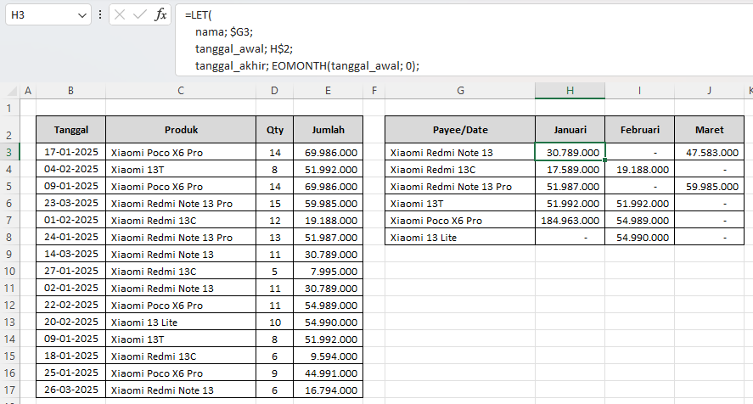The height and width of the screenshot is (404, 753).
Task: Select Jumlah value 16.794.000
Action: point(328,390)
